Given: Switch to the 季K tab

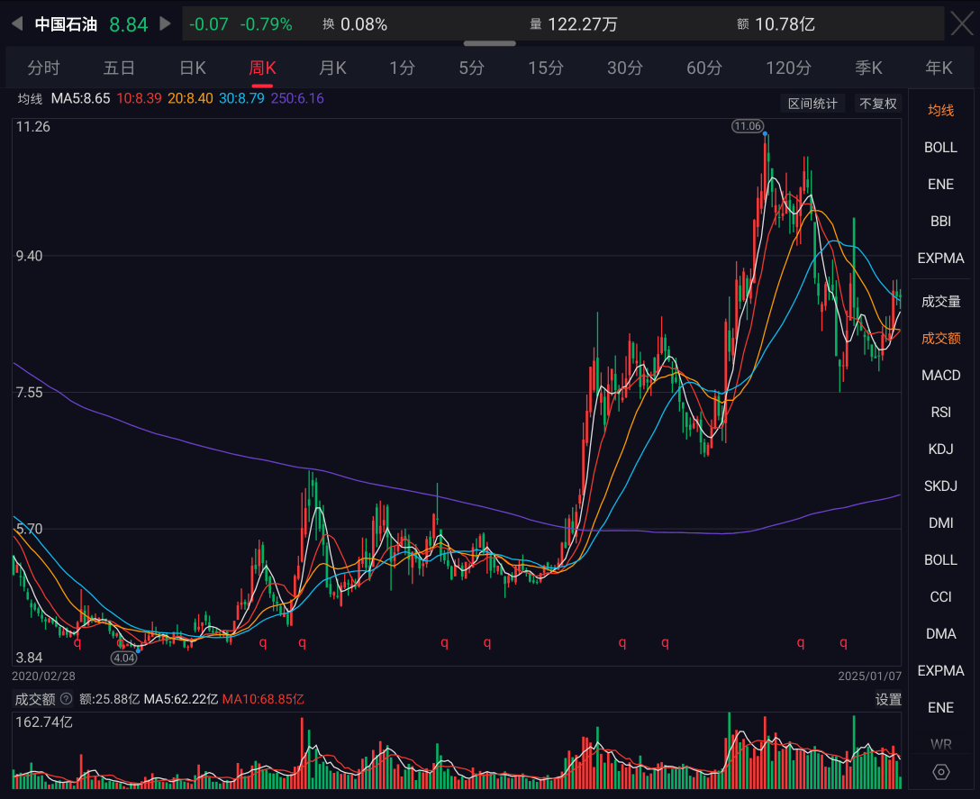Looking at the screenshot, I should pos(868,68).
